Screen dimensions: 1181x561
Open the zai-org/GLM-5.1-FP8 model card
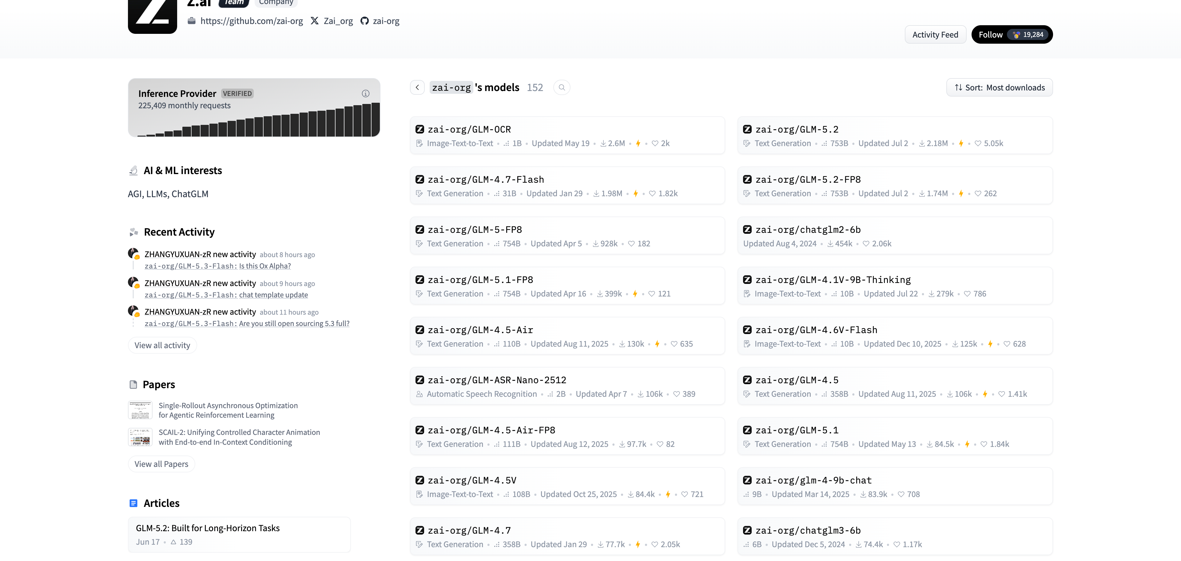pos(567,286)
